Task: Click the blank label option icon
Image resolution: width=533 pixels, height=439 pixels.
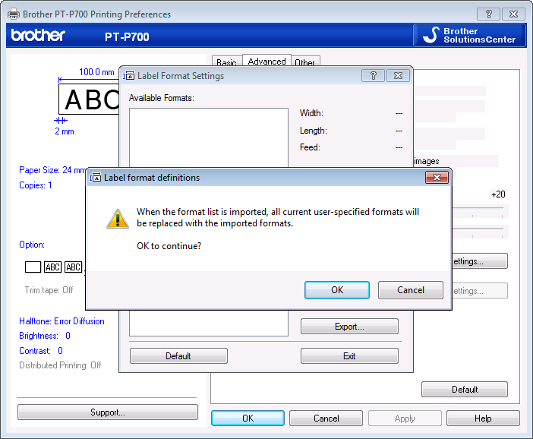Action: (x=33, y=267)
